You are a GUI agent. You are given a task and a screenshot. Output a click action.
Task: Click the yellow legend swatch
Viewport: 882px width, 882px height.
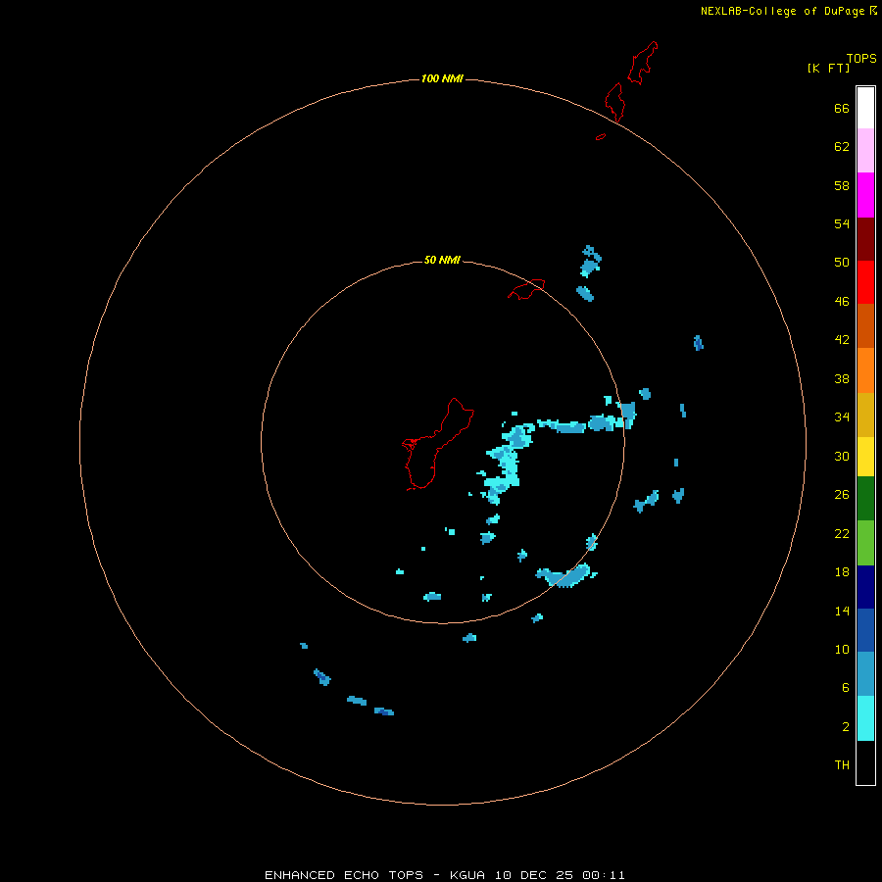point(865,456)
